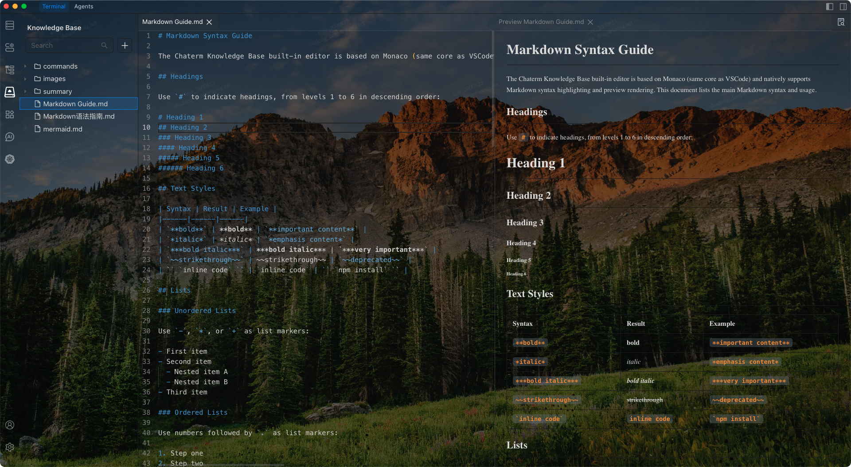
Task: Select the Terminal tab at top
Action: point(54,6)
